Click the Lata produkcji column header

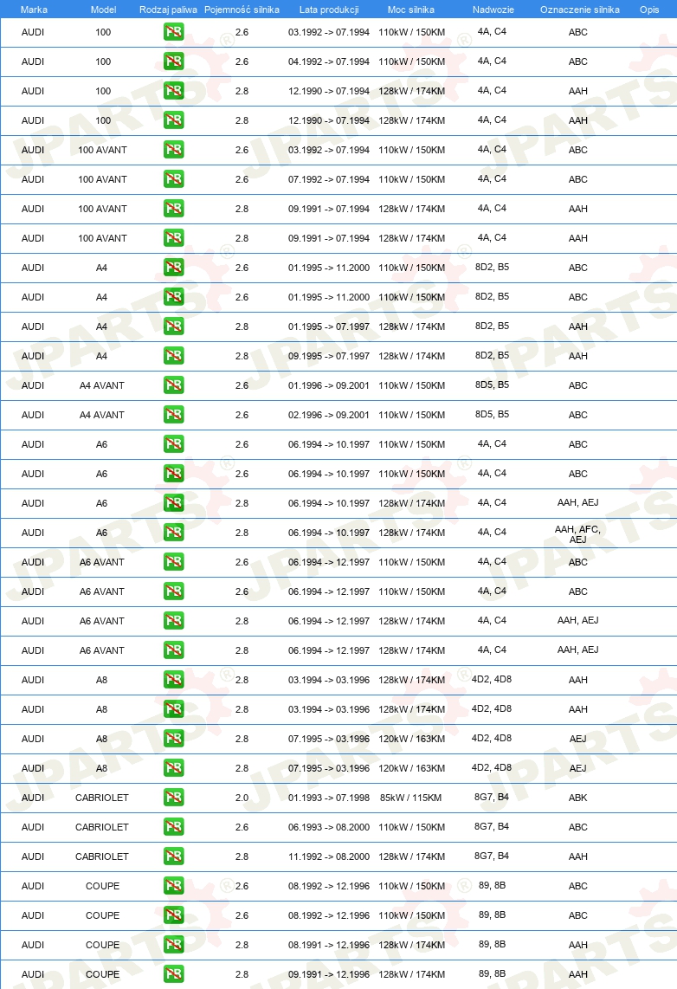tap(329, 10)
